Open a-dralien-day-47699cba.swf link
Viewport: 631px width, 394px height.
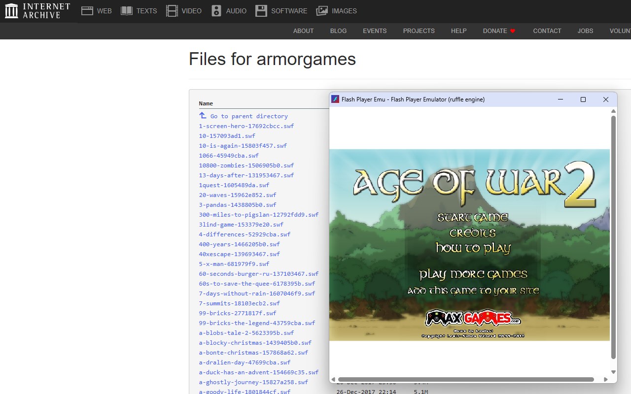pyautogui.click(x=245, y=362)
